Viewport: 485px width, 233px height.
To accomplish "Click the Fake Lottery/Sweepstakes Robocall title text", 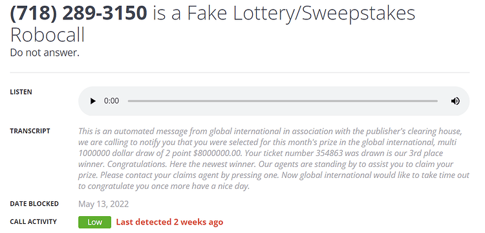I will pos(213,24).
